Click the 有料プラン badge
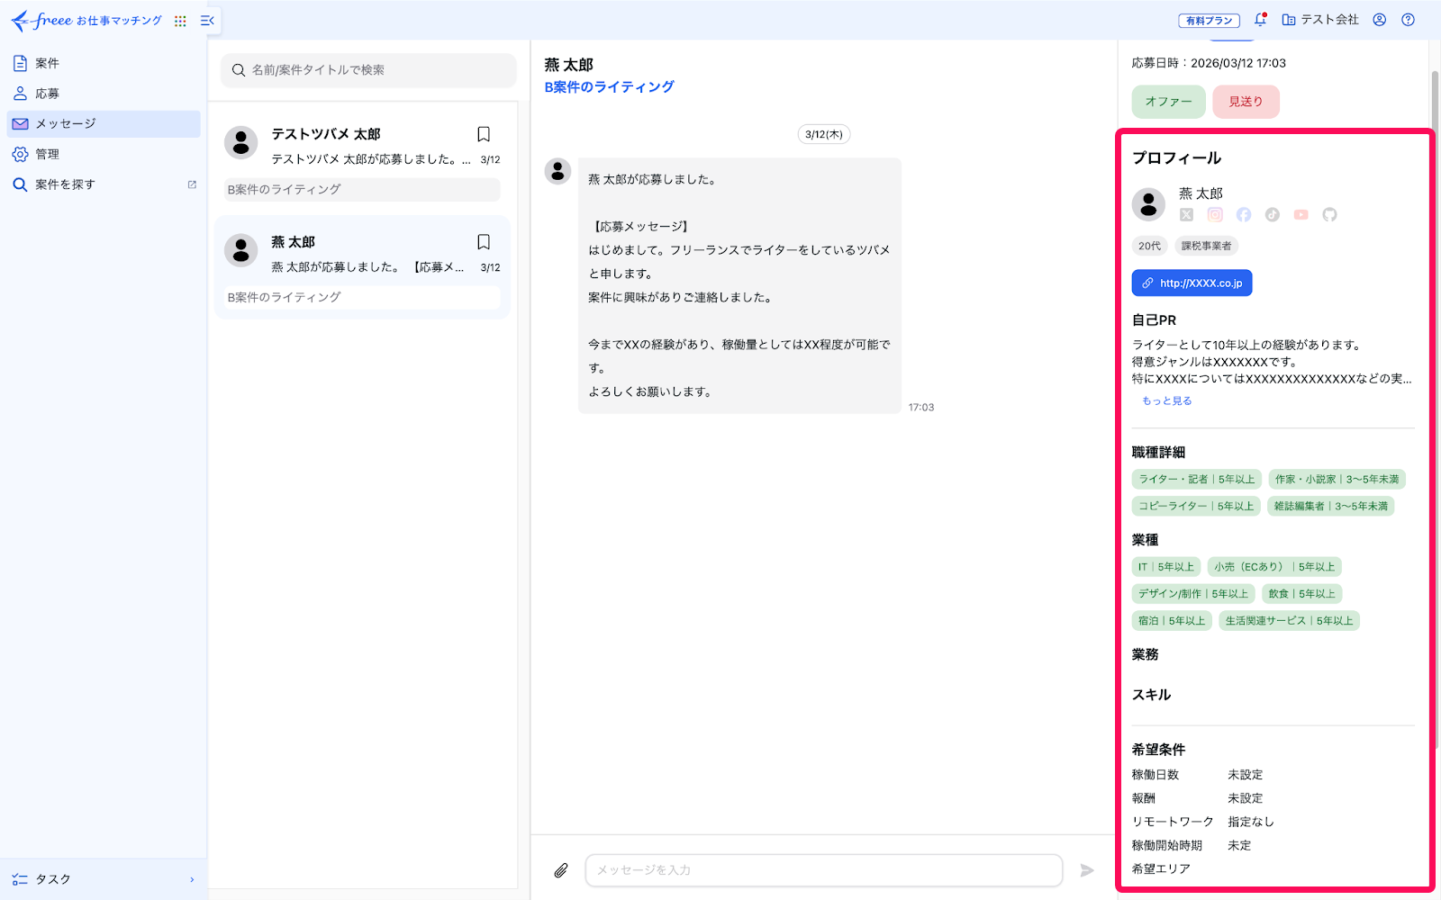Image resolution: width=1441 pixels, height=900 pixels. [x=1209, y=21]
